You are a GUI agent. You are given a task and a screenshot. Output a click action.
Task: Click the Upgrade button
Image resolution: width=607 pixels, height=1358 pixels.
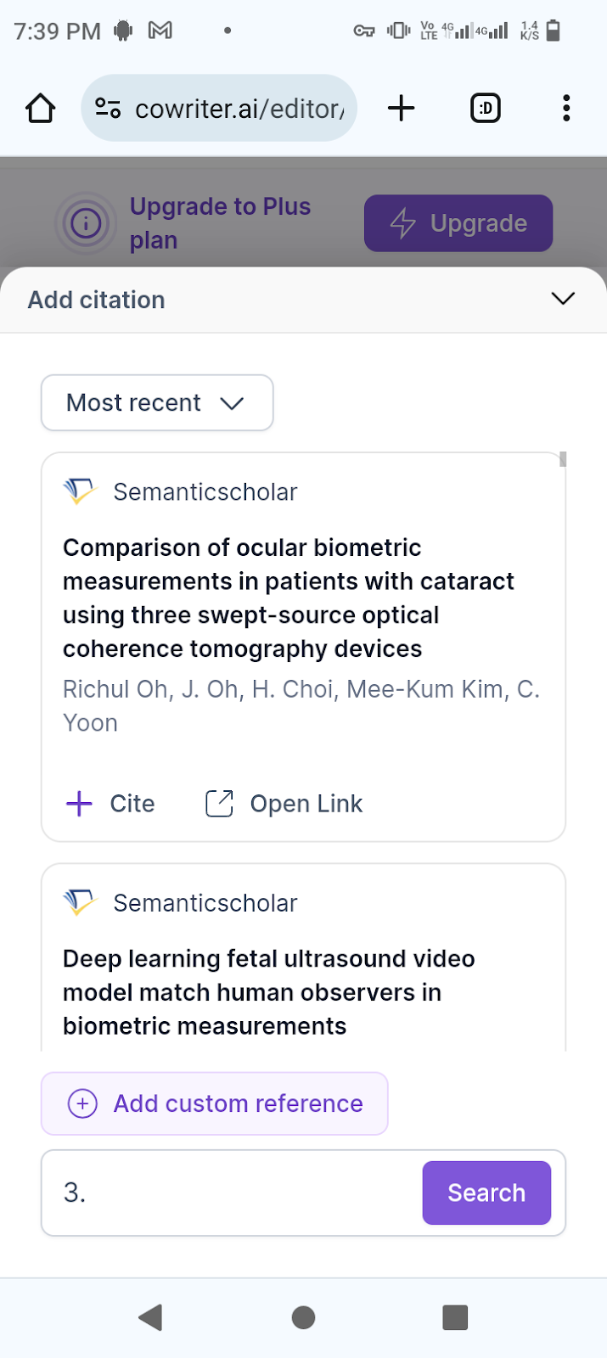[458, 223]
